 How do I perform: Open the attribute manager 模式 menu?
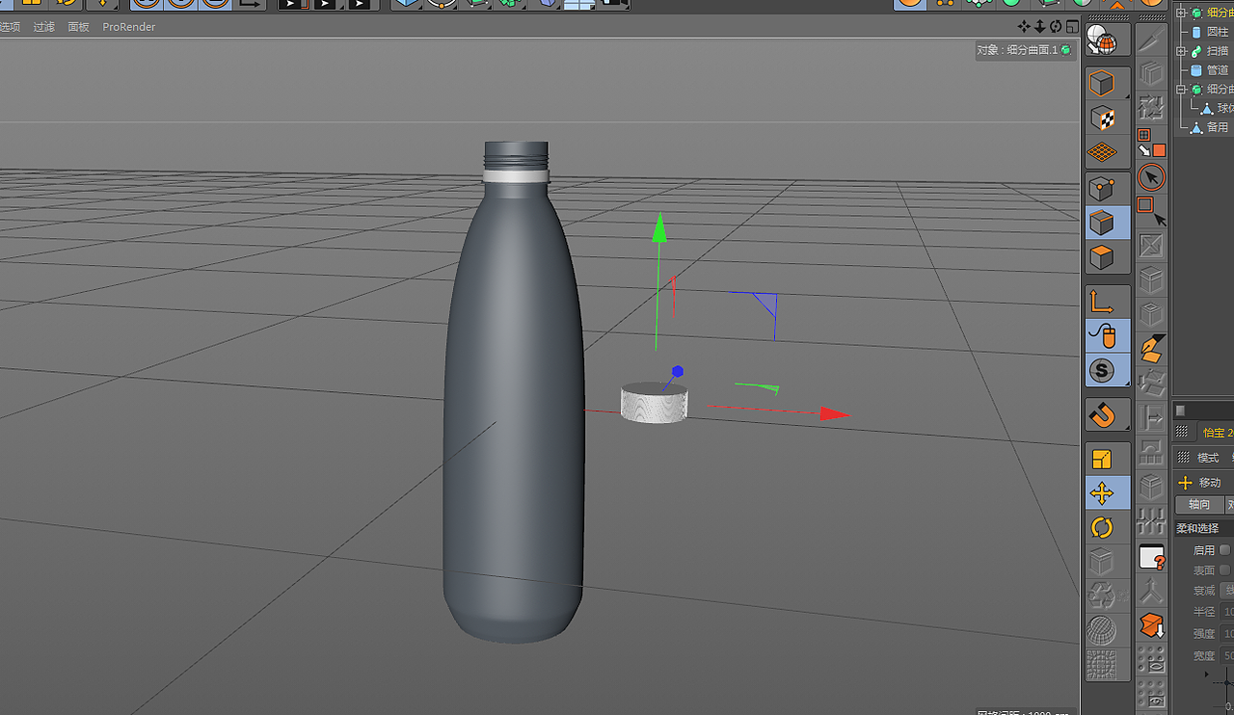pyautogui.click(x=1208, y=458)
